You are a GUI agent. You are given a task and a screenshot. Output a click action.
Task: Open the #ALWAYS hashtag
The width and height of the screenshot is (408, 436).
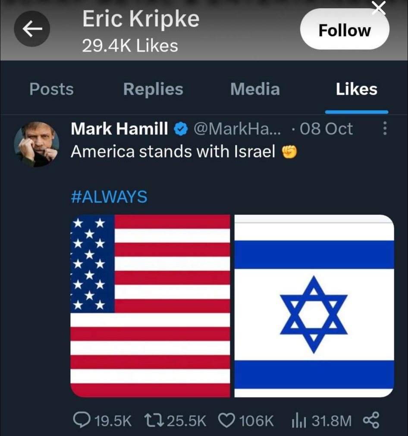(x=109, y=197)
